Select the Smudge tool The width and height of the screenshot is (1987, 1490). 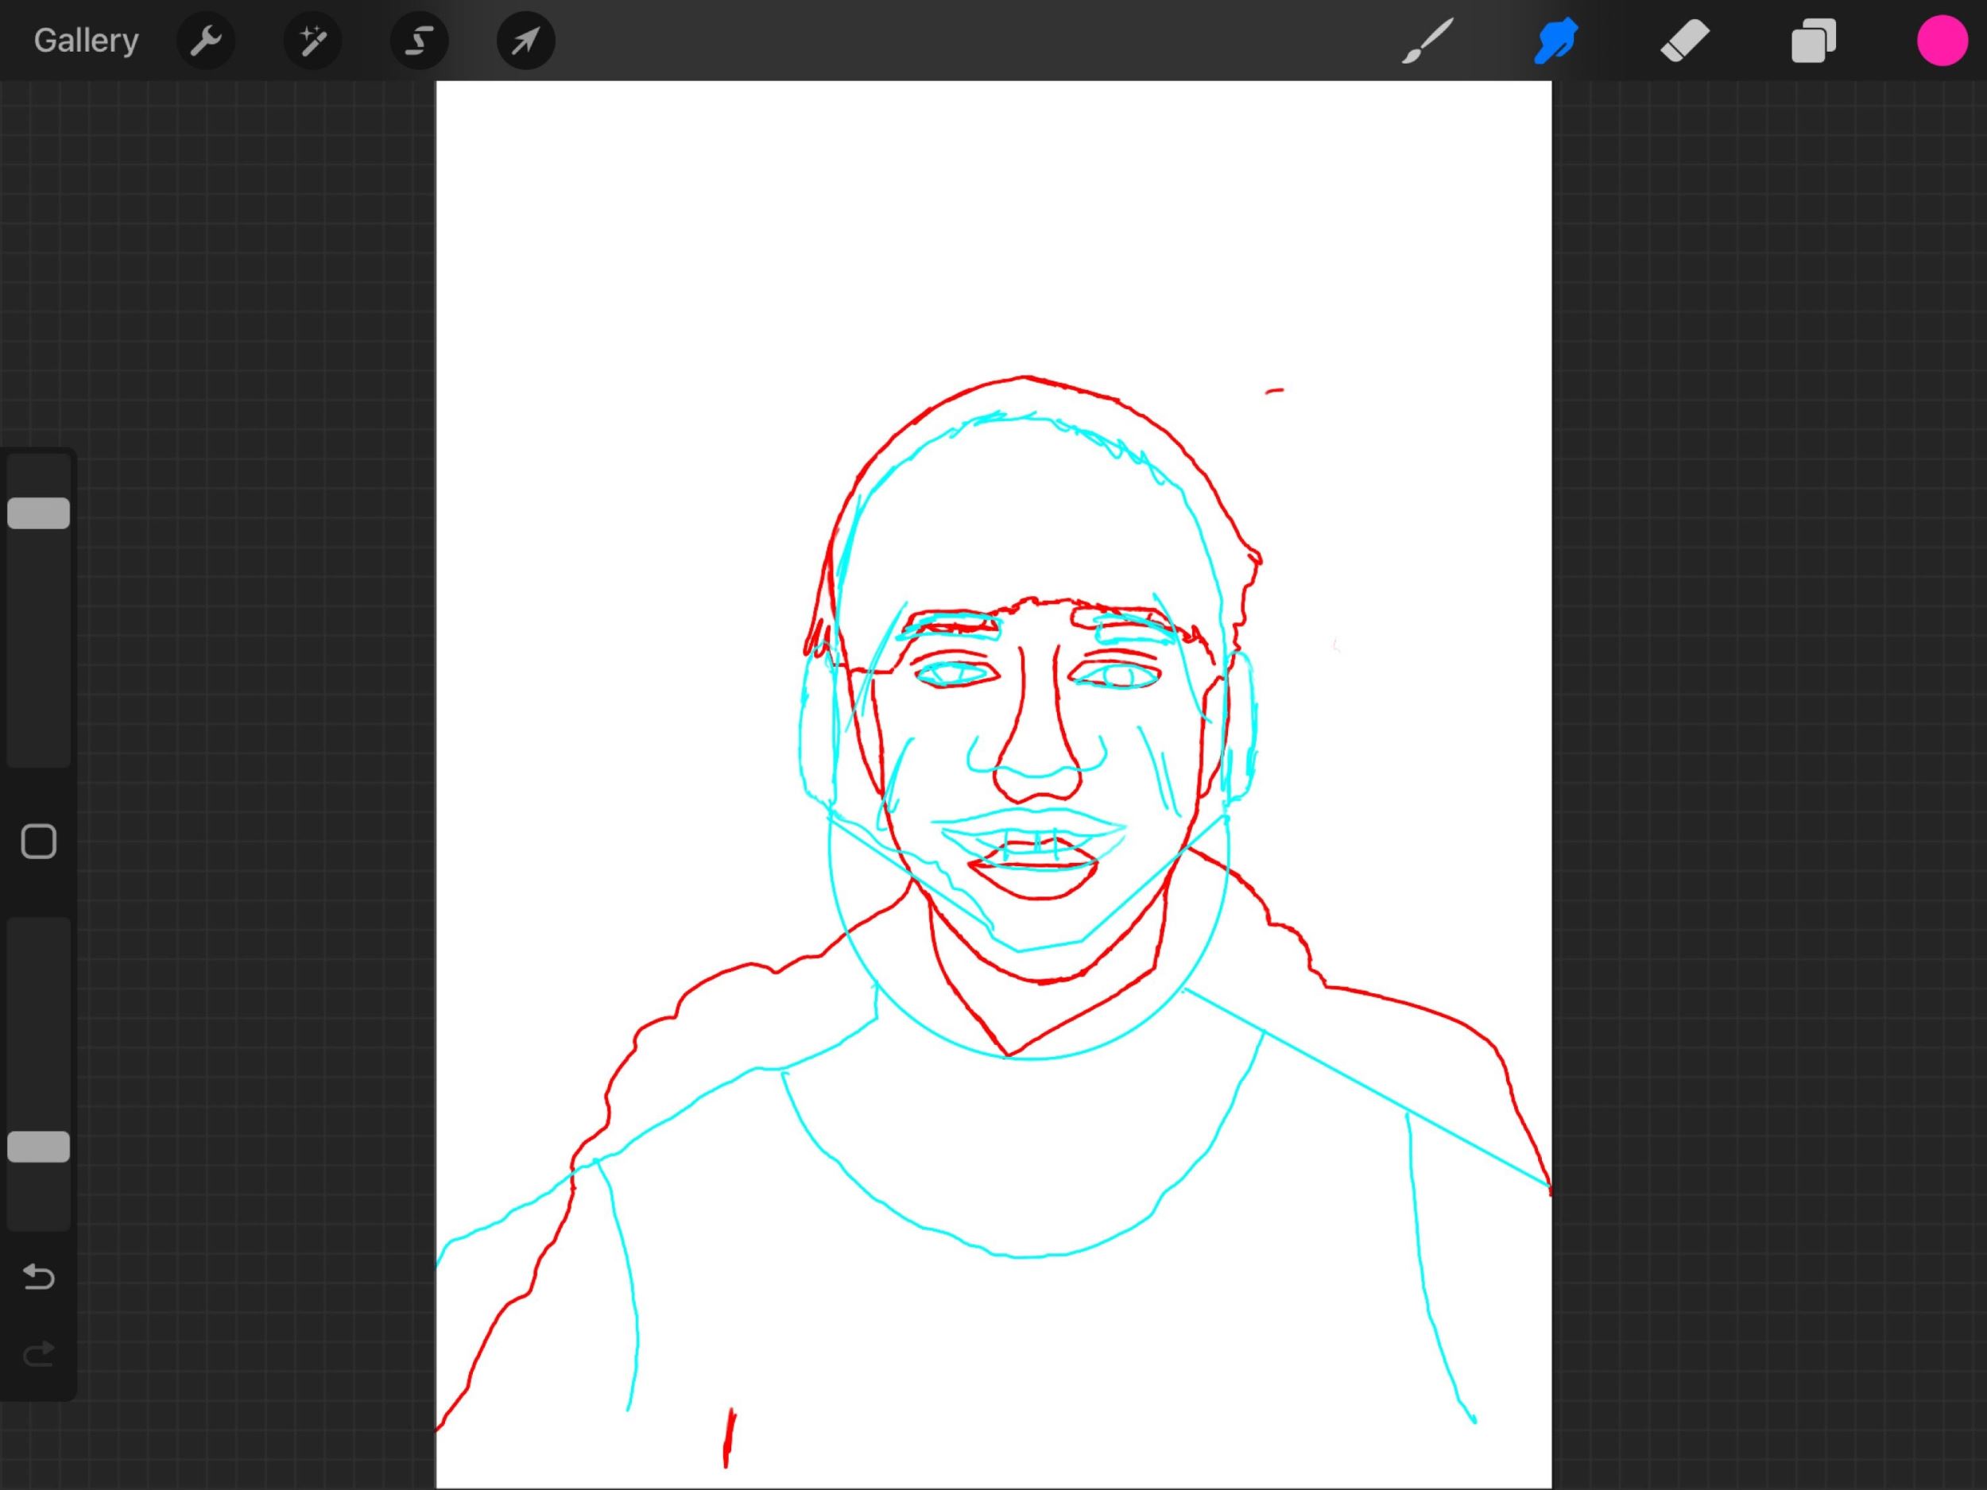[1556, 41]
